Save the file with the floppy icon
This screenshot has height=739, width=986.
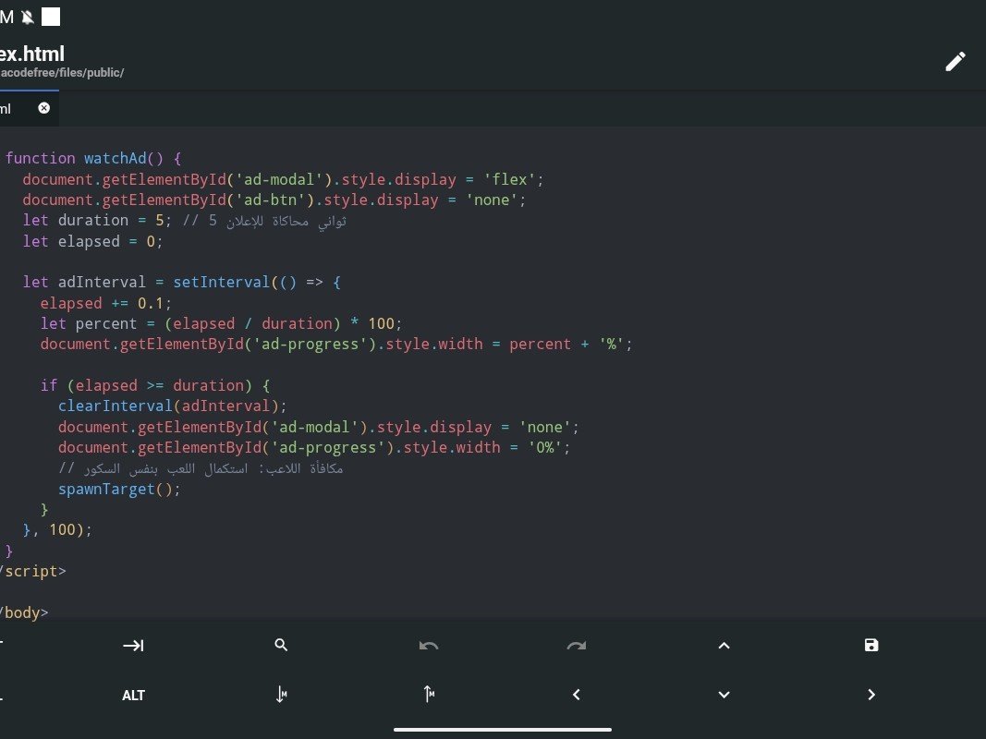point(871,645)
